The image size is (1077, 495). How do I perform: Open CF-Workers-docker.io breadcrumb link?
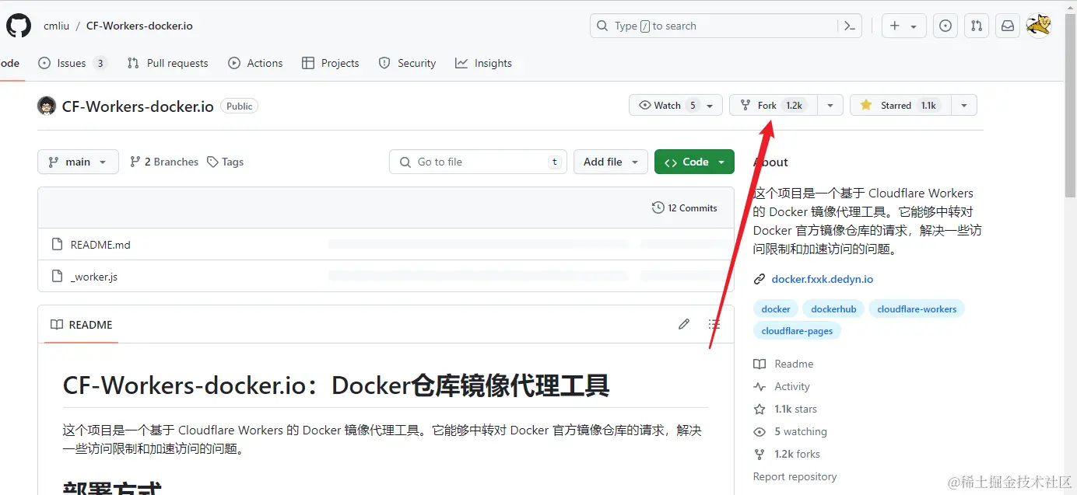(139, 26)
